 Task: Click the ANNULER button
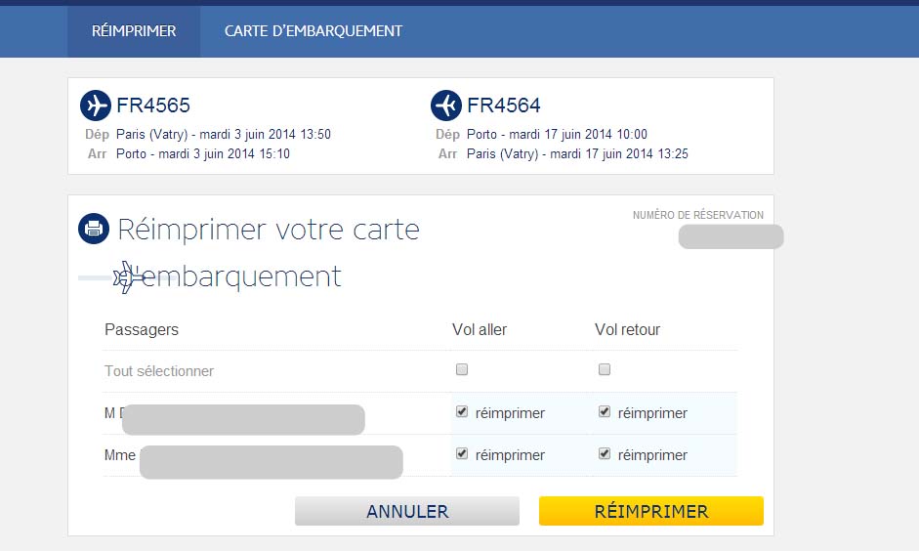coord(407,511)
